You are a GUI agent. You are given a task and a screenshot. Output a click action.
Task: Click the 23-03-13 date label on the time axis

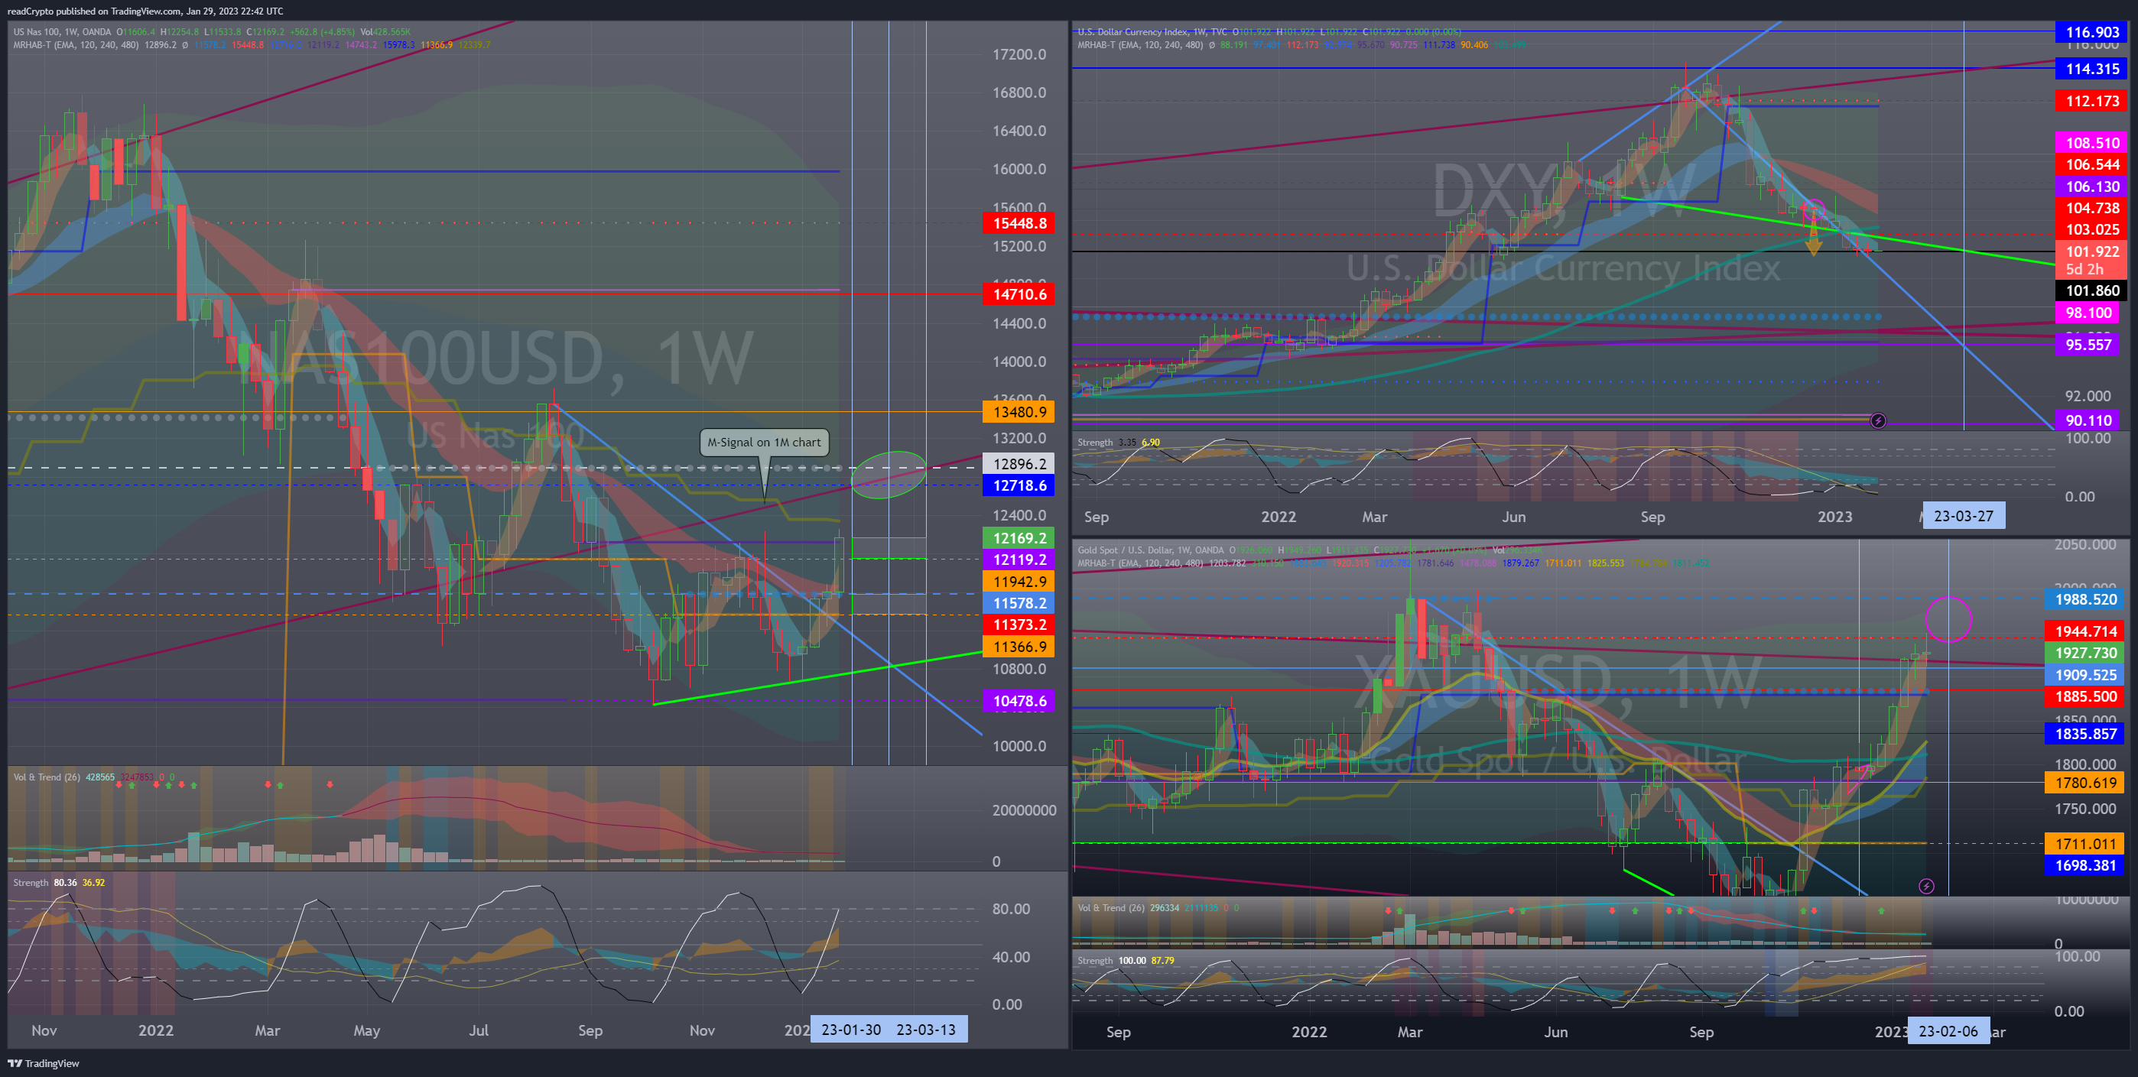coord(926,1029)
